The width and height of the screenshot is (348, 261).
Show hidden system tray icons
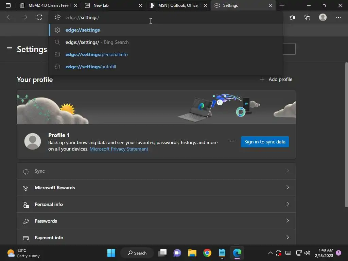pyautogui.click(x=270, y=253)
